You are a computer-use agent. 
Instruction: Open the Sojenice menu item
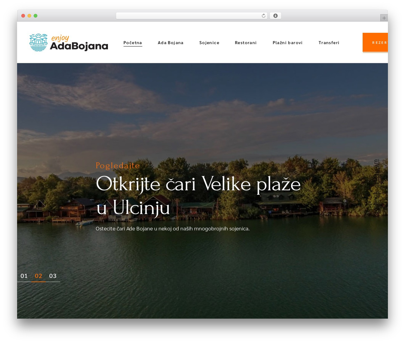209,43
